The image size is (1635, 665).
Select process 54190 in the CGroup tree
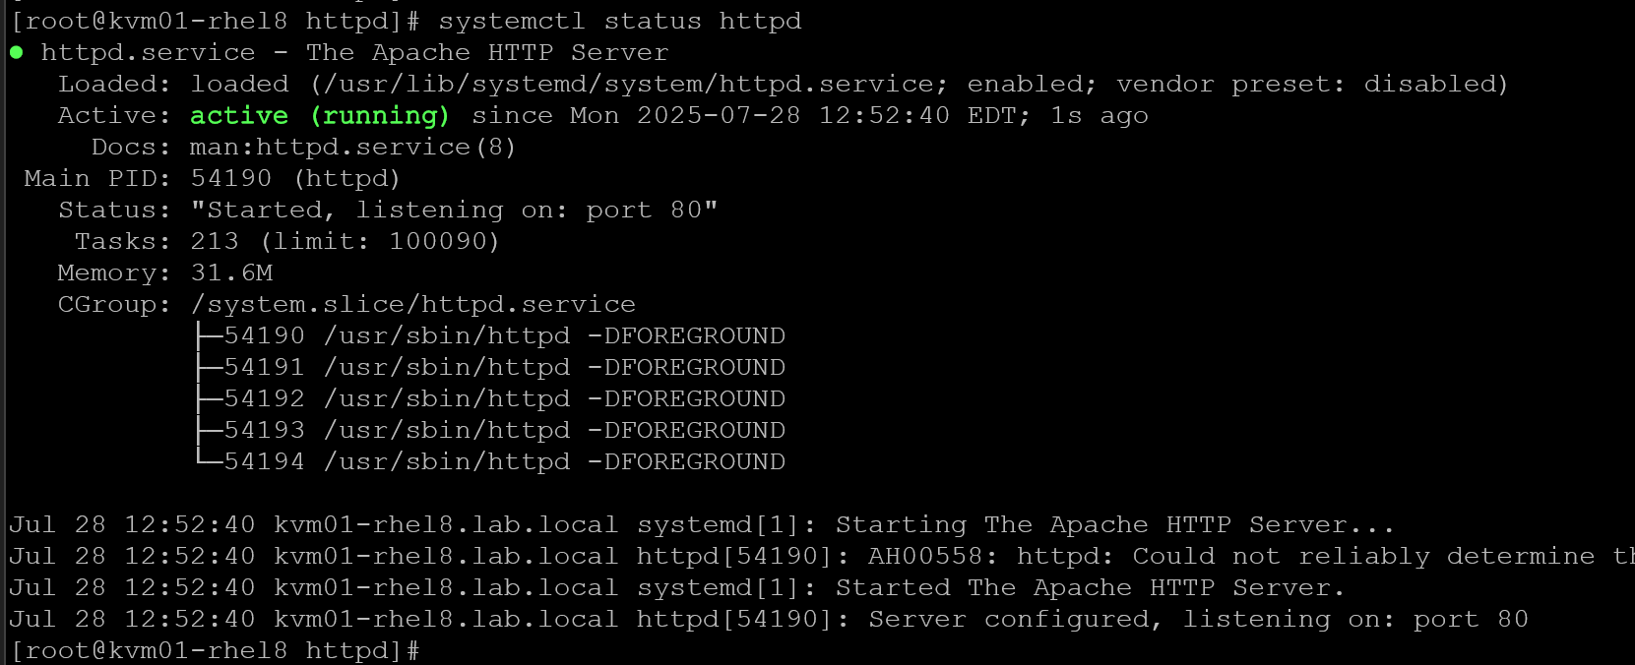(265, 335)
